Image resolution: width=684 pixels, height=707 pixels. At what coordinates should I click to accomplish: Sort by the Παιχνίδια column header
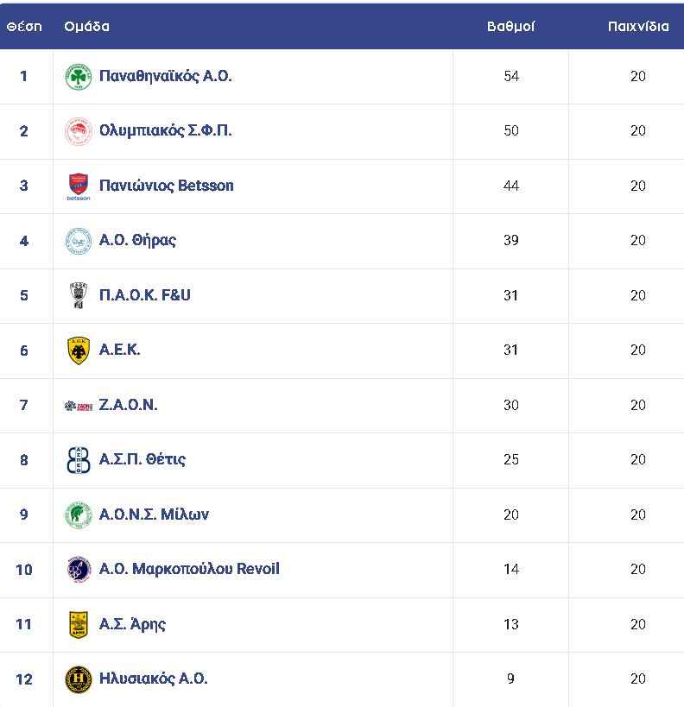[638, 27]
